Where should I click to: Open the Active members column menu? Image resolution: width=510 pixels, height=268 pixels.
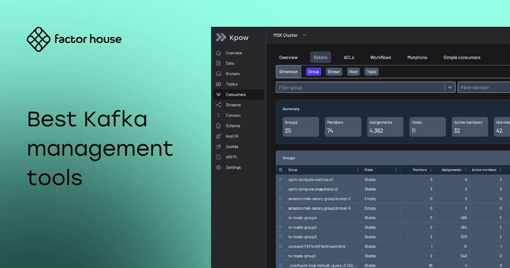(x=501, y=170)
